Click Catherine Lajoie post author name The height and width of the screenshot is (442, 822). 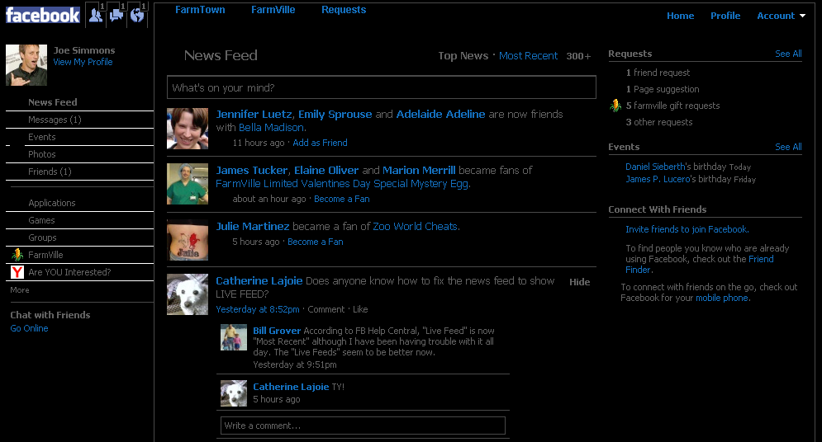(259, 281)
